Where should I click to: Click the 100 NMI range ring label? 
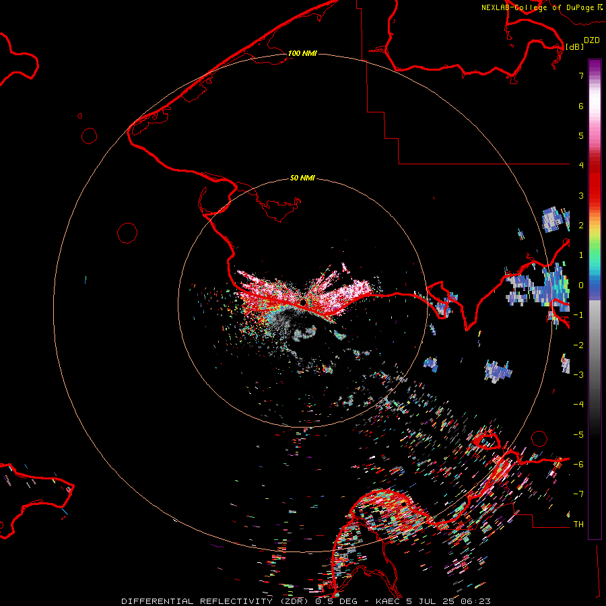[x=302, y=53]
